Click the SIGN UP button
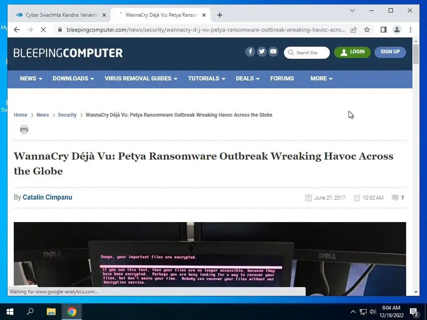Image resolution: width=427 pixels, height=320 pixels. [x=390, y=52]
